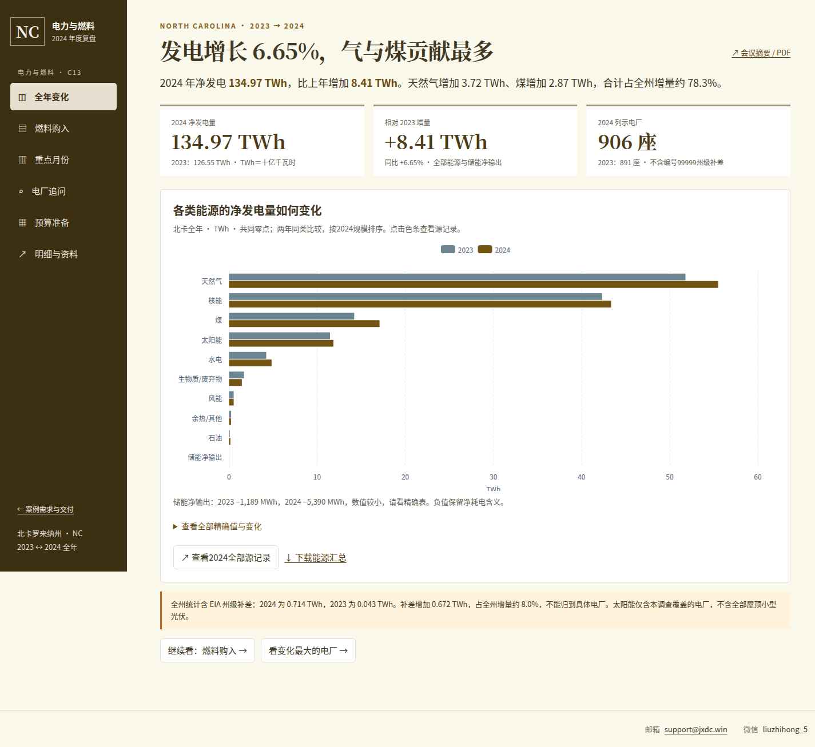Download via 下载能源汇总 link
The height and width of the screenshot is (747, 815).
point(316,558)
